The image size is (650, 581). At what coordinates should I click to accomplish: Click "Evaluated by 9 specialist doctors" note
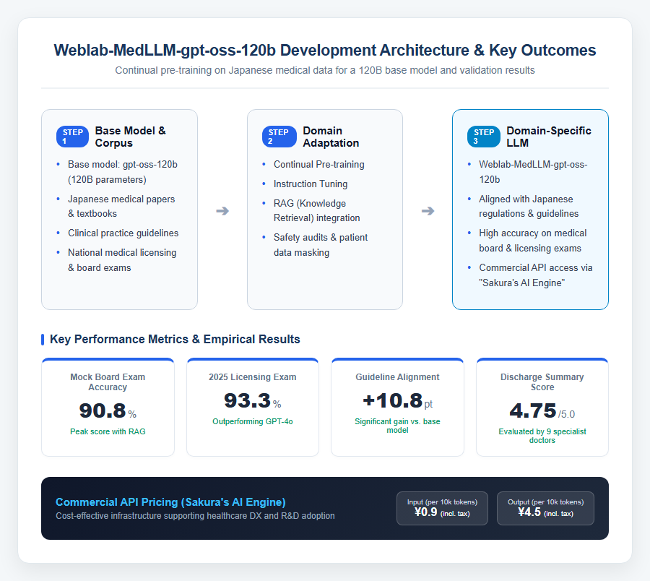[542, 436]
